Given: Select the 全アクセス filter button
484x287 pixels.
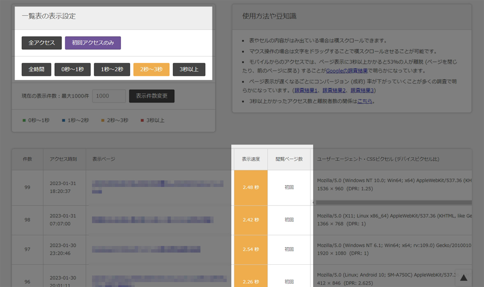Looking at the screenshot, I should point(42,43).
